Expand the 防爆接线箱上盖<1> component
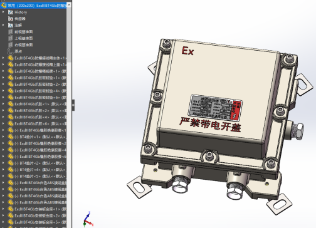 (3, 65)
